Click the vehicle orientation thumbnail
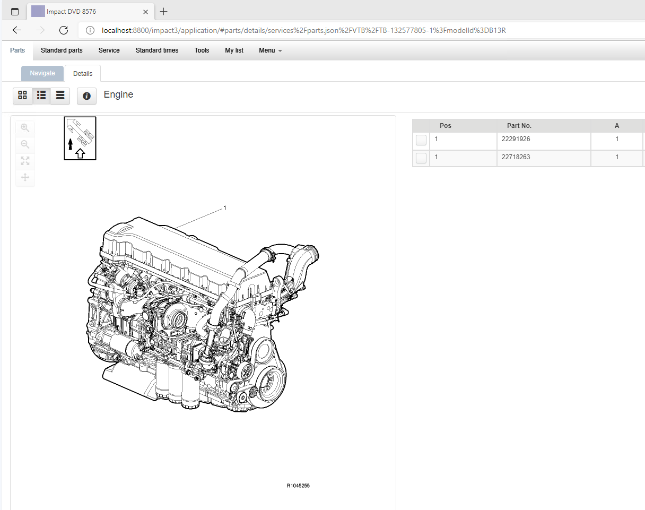The height and width of the screenshot is (510, 645). point(80,138)
